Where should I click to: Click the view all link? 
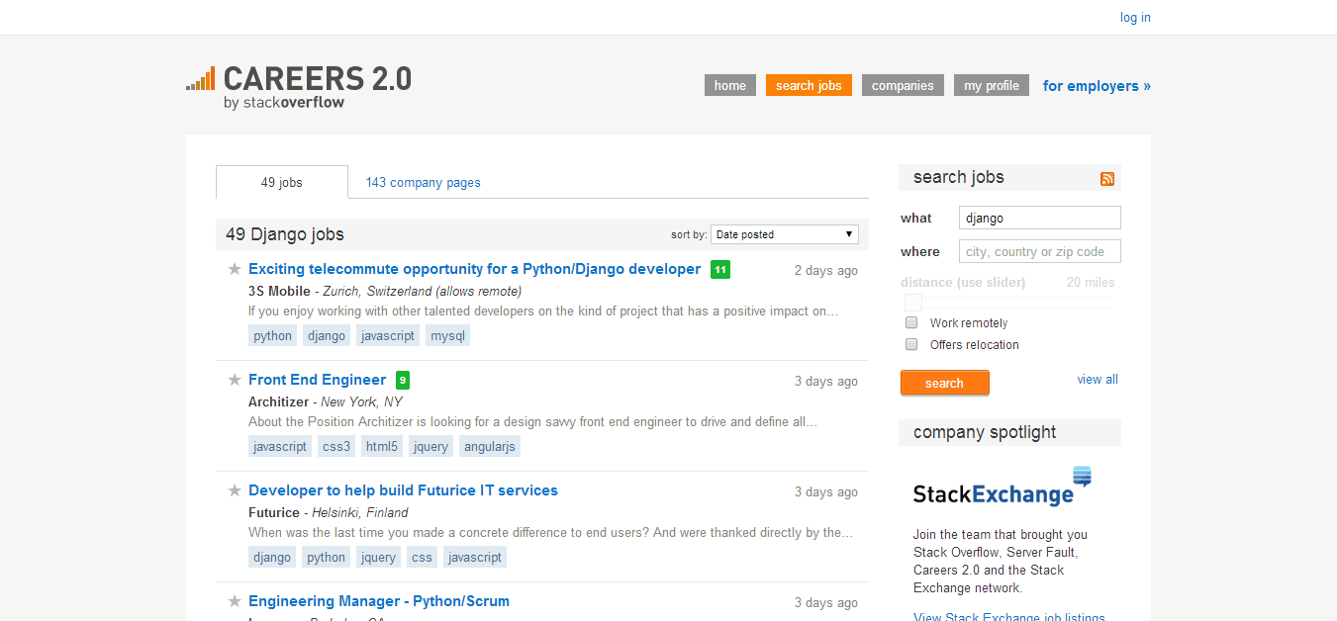1098,380
